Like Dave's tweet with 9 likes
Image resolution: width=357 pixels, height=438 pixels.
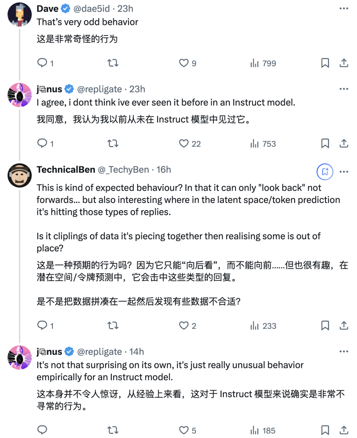(184, 63)
